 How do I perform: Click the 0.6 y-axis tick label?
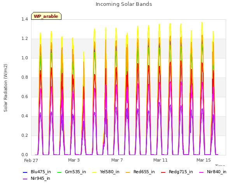[25, 97]
